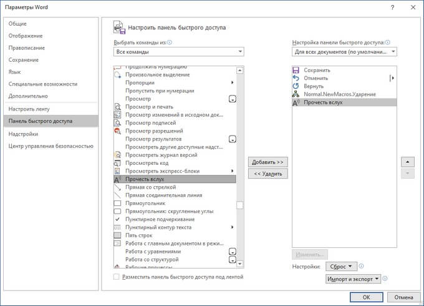
Task: Click the Прямая со стрелкой icon
Action: (x=118, y=187)
